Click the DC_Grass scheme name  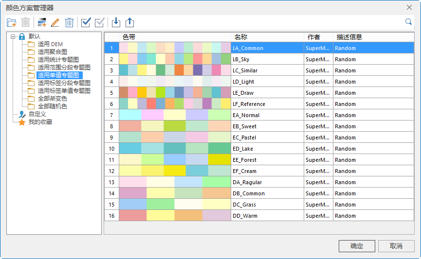244,205
